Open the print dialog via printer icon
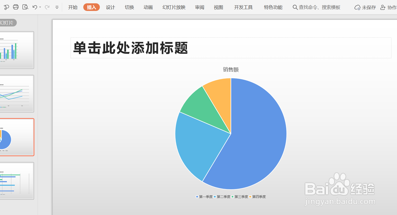The width and height of the screenshot is (397, 215). (x=16, y=7)
